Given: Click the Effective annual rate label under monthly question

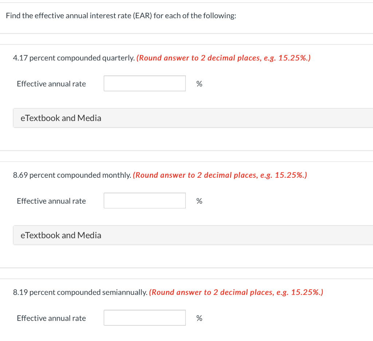Looking at the screenshot, I should [x=51, y=201].
